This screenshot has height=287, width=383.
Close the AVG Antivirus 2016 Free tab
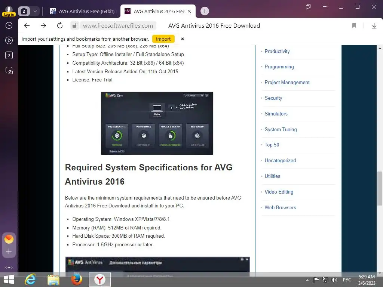[189, 11]
